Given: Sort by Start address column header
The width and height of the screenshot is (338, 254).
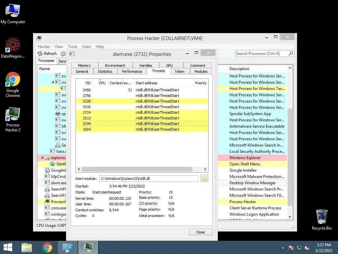Looking at the screenshot, I should [x=163, y=83].
